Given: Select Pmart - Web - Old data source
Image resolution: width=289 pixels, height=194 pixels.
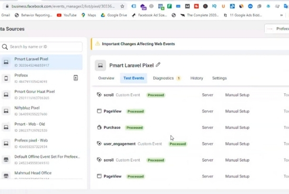Looking at the screenshot, I should click(x=42, y=127).
